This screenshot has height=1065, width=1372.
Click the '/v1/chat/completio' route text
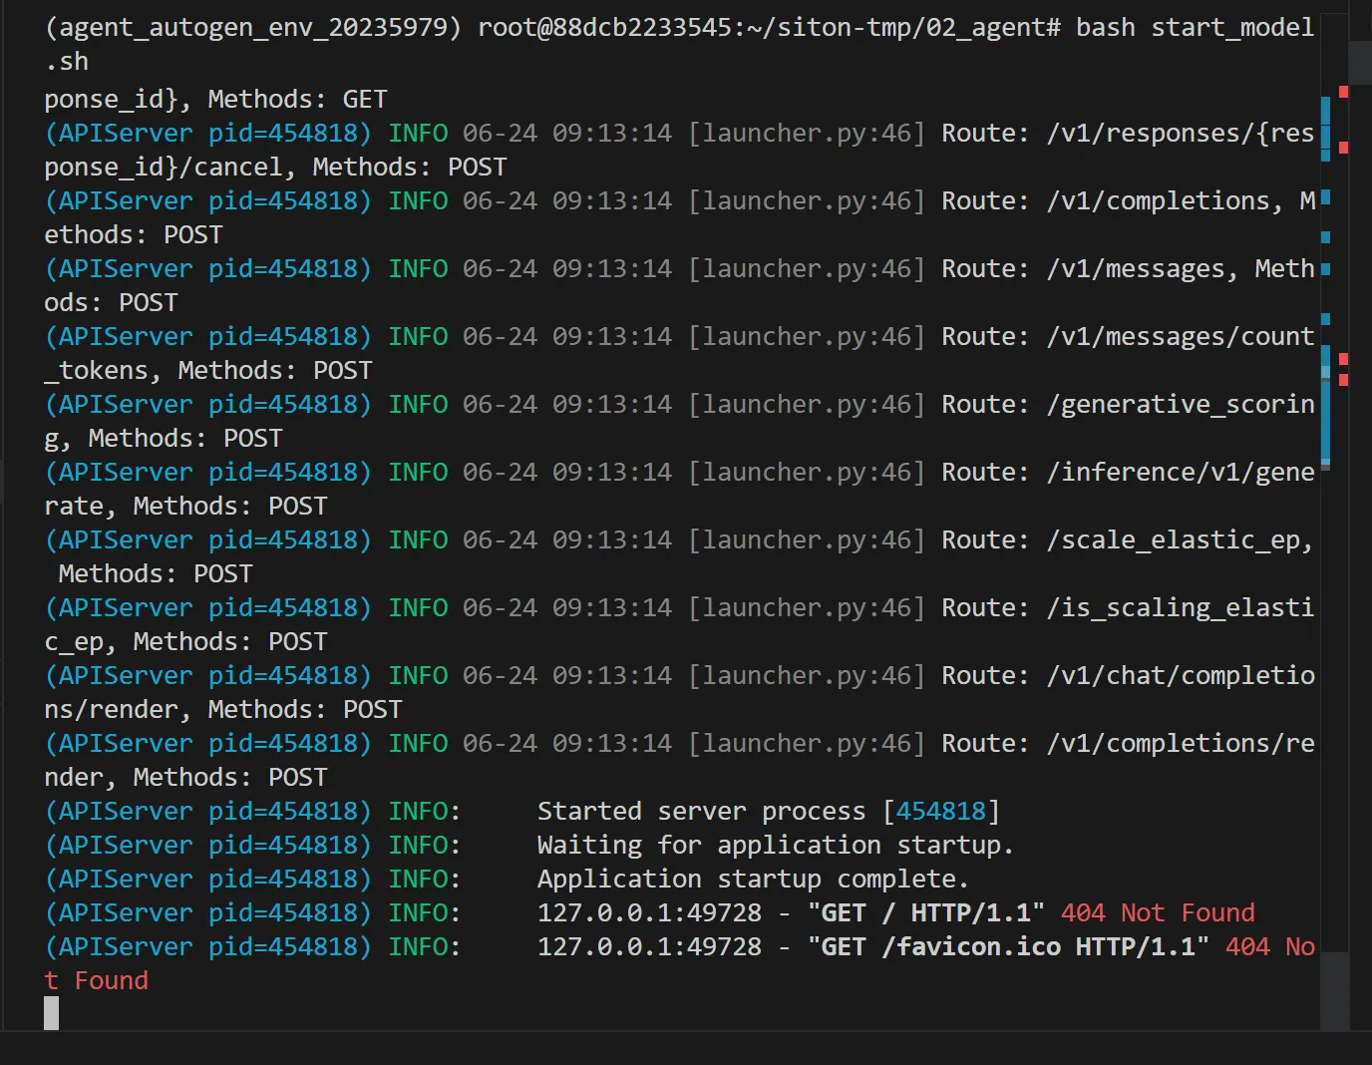(x=1180, y=675)
